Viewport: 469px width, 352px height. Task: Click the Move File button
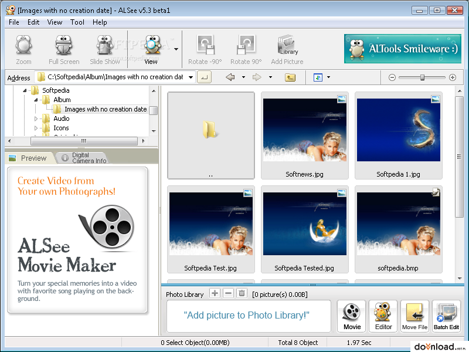pos(415,316)
